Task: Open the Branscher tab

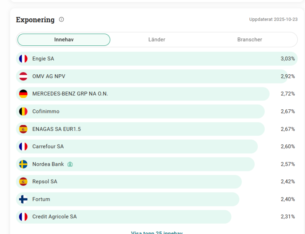Action: pyautogui.click(x=250, y=40)
